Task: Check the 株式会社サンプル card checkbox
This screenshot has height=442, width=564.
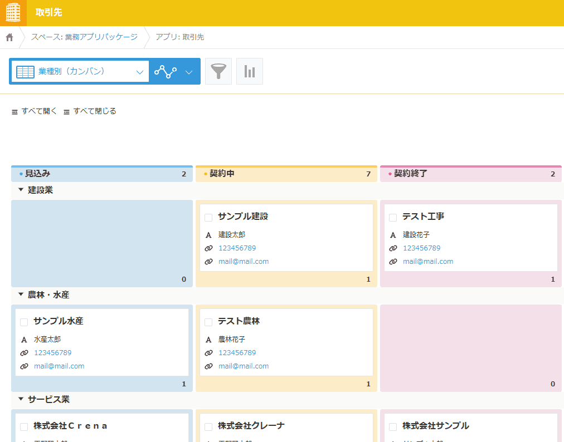Action: (393, 426)
